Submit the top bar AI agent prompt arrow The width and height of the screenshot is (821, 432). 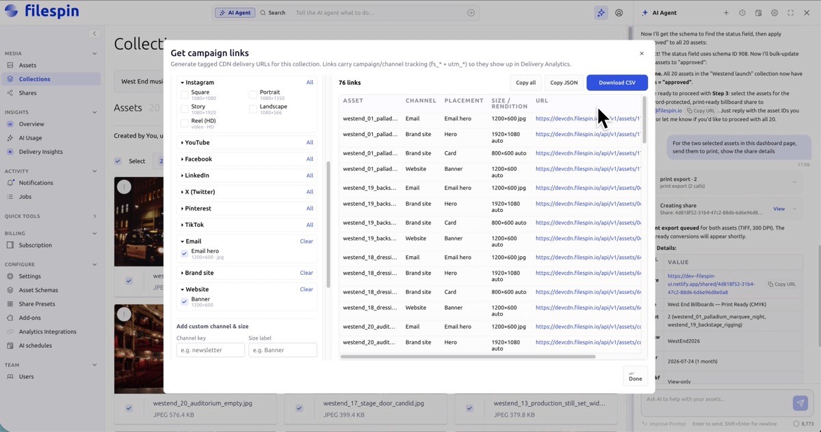tap(471, 13)
